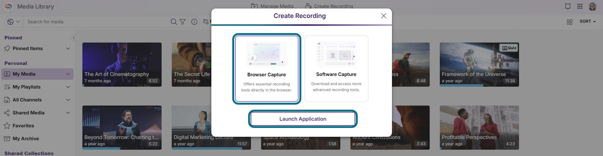Click Beyond Tomorrow progress bar
This screenshot has width=603, height=156.
122,148
